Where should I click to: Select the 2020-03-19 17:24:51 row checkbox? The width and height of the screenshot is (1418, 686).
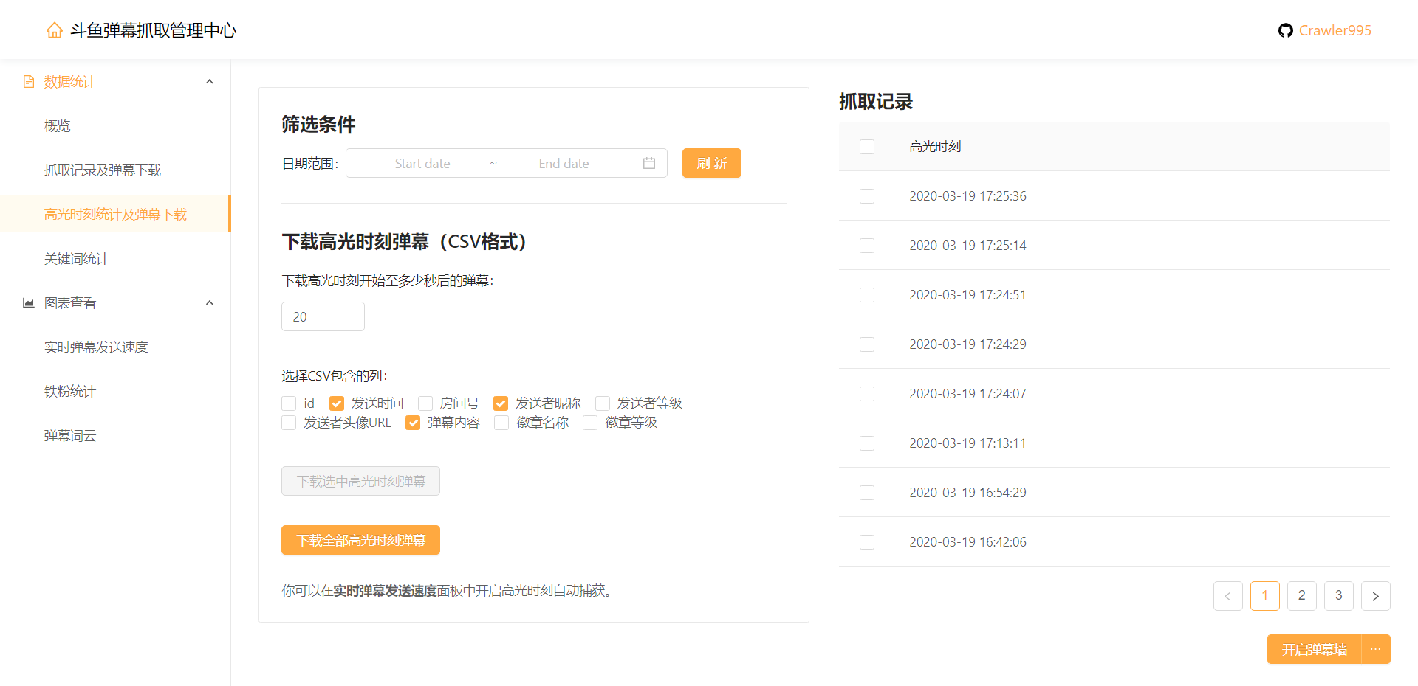coord(867,295)
